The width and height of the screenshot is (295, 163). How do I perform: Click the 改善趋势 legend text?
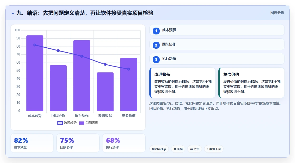(70, 123)
